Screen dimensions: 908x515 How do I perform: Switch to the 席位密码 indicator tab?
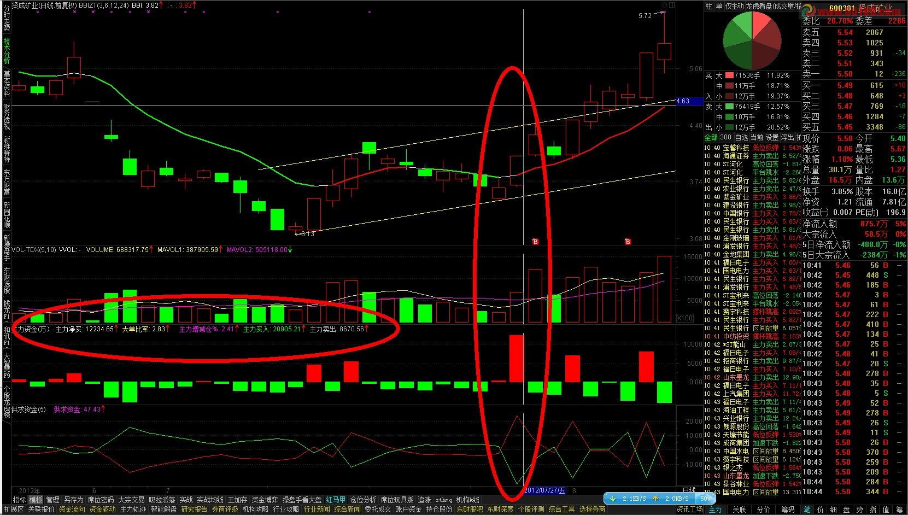[x=101, y=500]
